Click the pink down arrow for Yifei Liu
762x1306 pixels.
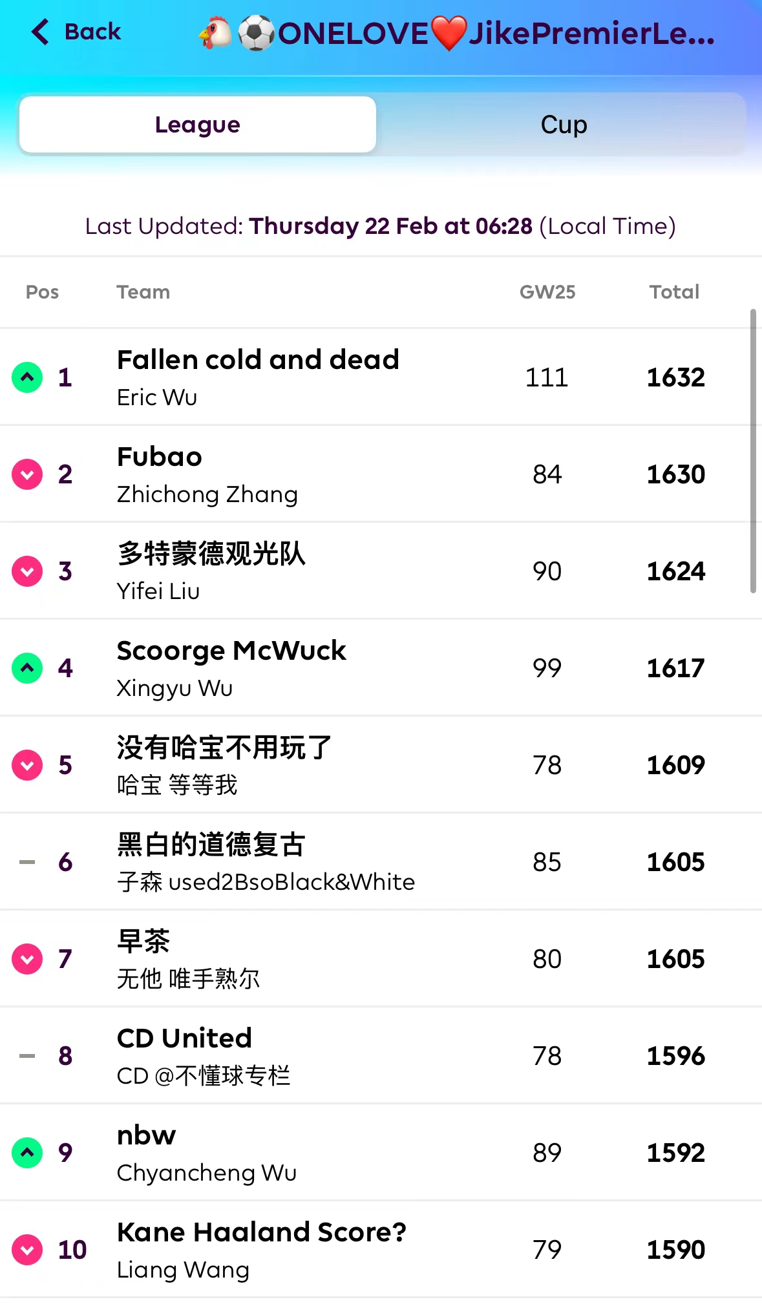pos(27,571)
